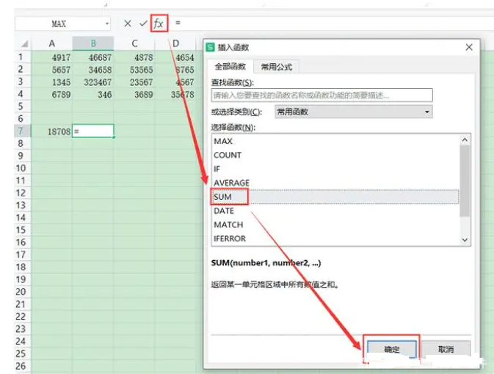This screenshot has height=374, width=494.
Task: Open the name box dropdown showing MAX
Action: click(x=106, y=24)
